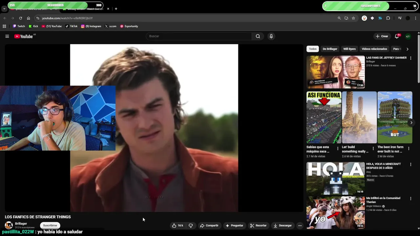420x236 pixels.
Task: Select the Will Byers filter chip
Action: (349, 49)
